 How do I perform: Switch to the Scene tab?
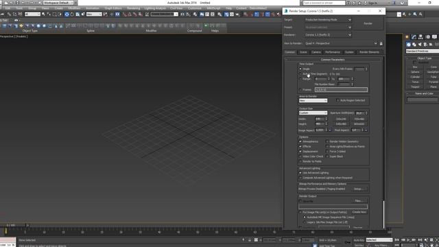click(x=303, y=52)
